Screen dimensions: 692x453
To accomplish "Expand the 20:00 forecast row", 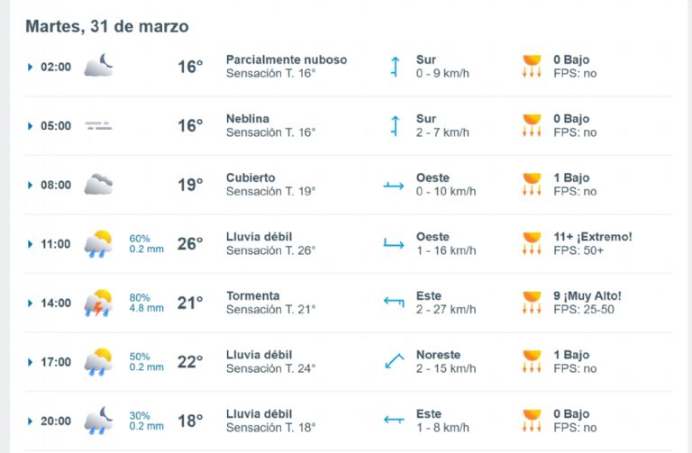I will coord(31,421).
